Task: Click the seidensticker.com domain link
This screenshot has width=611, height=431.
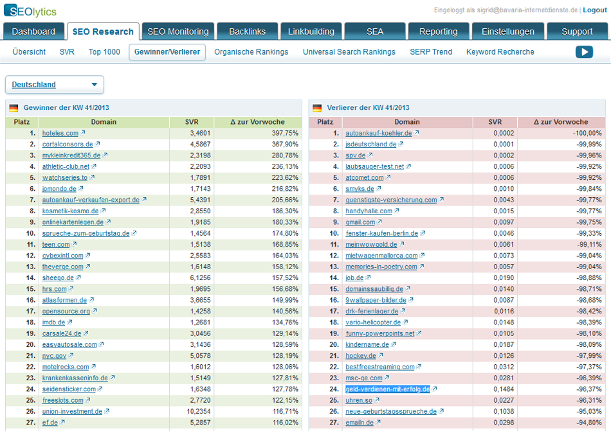Action: click(69, 389)
